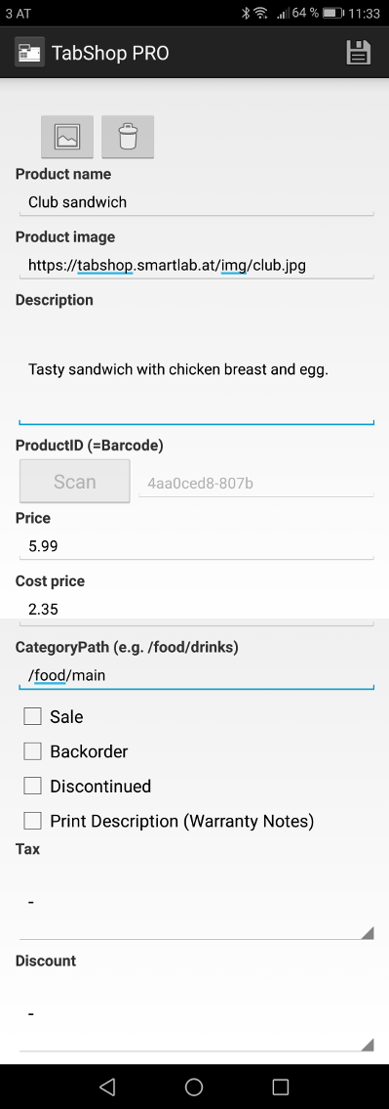This screenshot has height=1109, width=389.
Task: Tap the battery icon in the status bar
Action: [x=332, y=13]
